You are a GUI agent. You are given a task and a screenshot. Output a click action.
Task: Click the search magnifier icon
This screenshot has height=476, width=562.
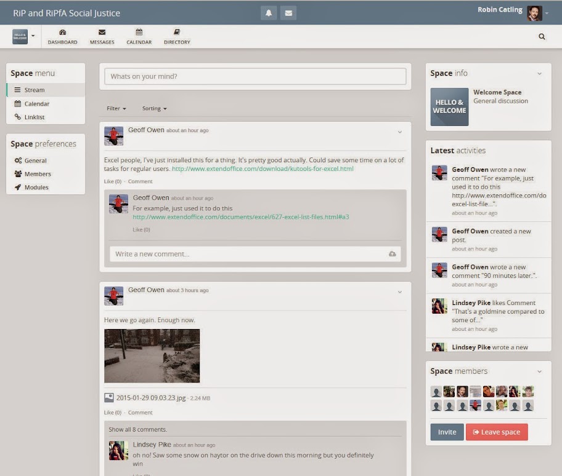tap(542, 36)
